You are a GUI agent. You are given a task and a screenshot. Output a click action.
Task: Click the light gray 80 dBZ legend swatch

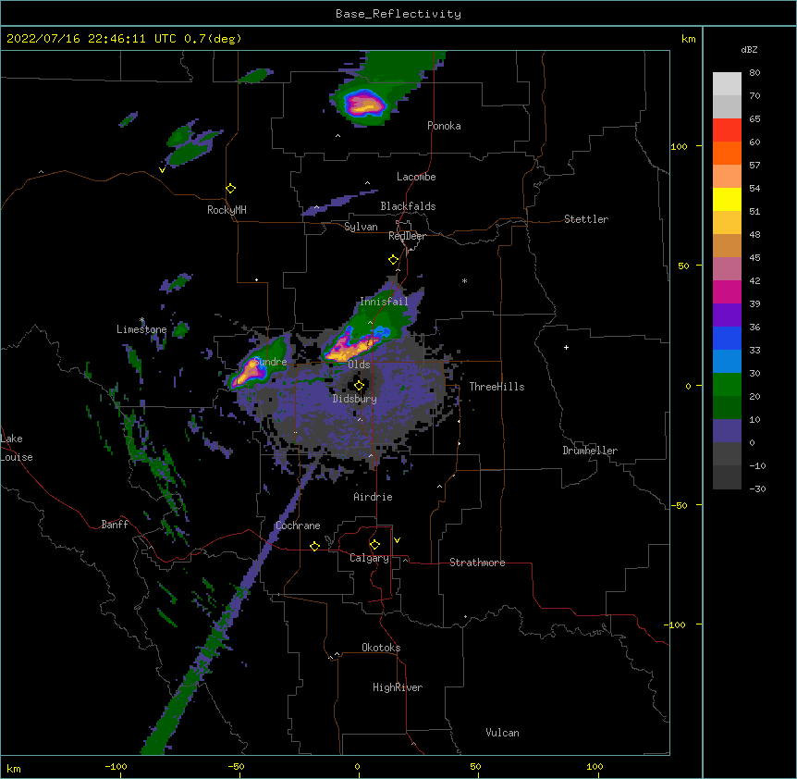coord(727,84)
